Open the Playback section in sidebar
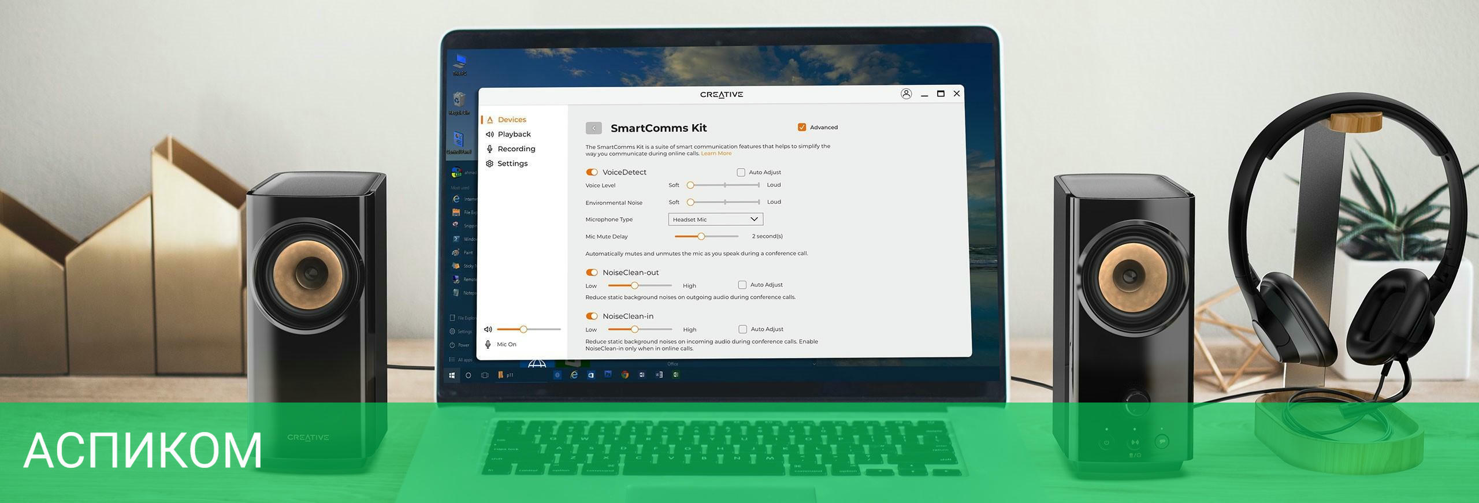Image resolution: width=1479 pixels, height=503 pixels. pyautogui.click(x=514, y=134)
